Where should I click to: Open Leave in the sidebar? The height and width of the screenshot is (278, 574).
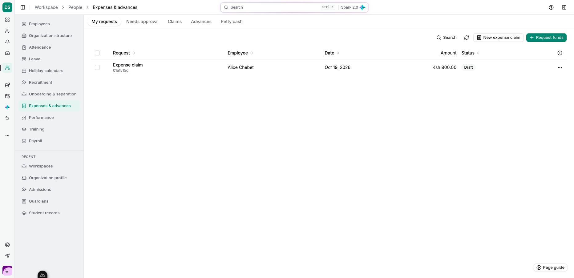click(x=49, y=59)
